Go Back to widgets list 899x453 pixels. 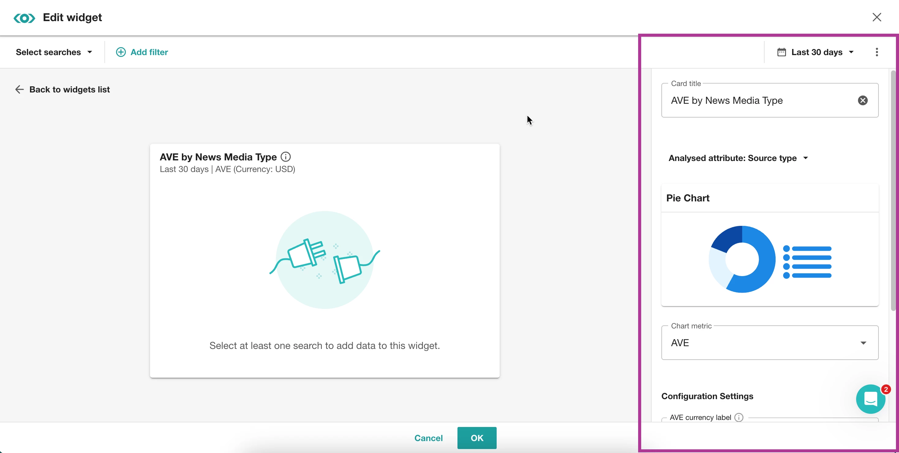point(70,90)
